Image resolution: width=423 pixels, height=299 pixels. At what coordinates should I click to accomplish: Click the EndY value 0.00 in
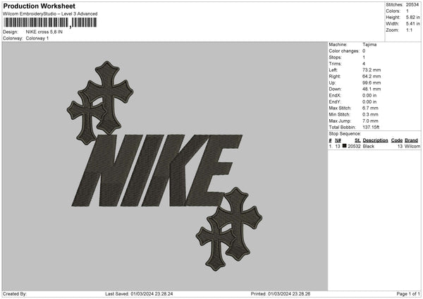click(369, 102)
